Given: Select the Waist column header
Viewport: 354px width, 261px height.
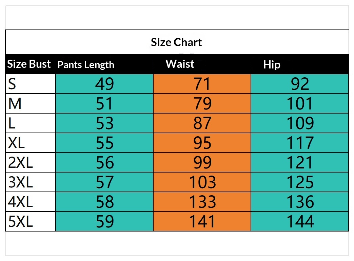Looking at the screenshot, I should 180,64.
